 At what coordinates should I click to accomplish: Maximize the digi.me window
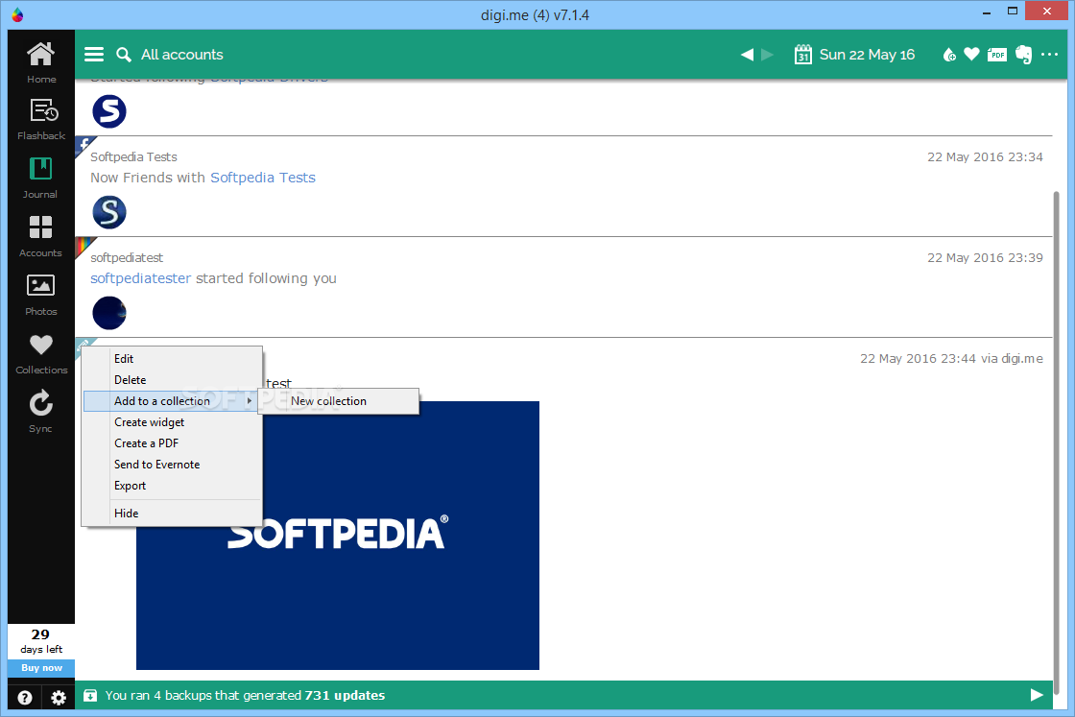click(x=1012, y=11)
